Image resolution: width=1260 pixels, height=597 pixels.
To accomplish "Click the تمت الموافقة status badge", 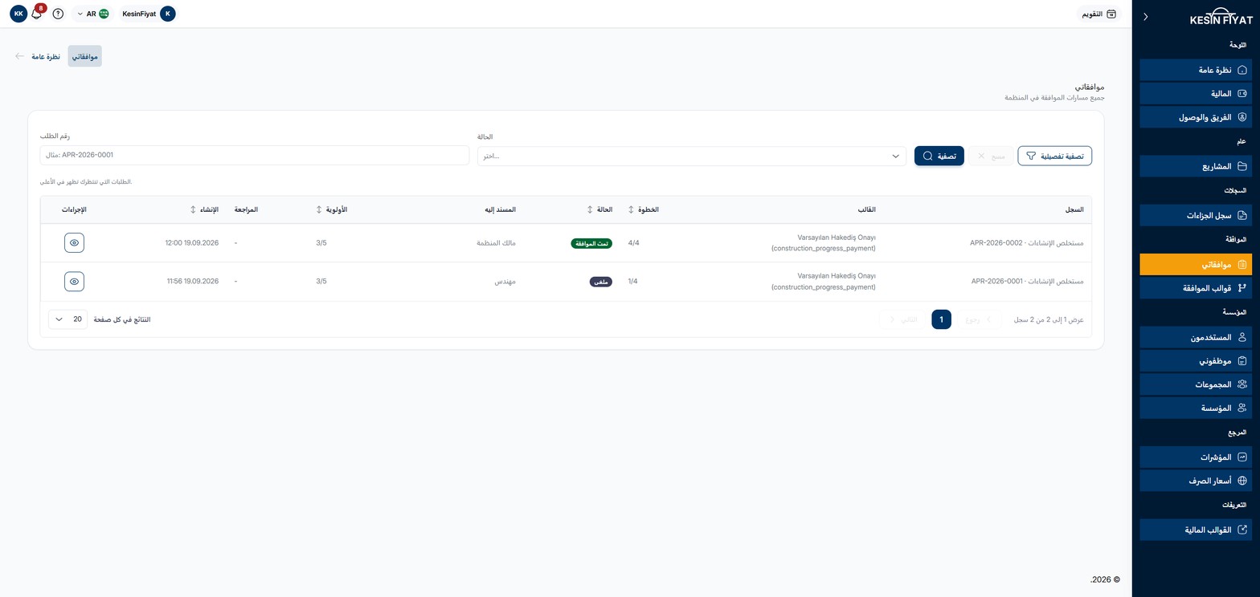I will [591, 243].
